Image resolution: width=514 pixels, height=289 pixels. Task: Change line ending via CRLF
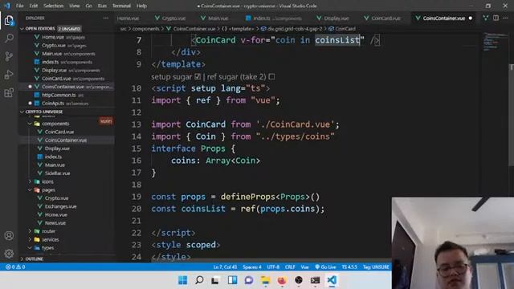click(290, 267)
